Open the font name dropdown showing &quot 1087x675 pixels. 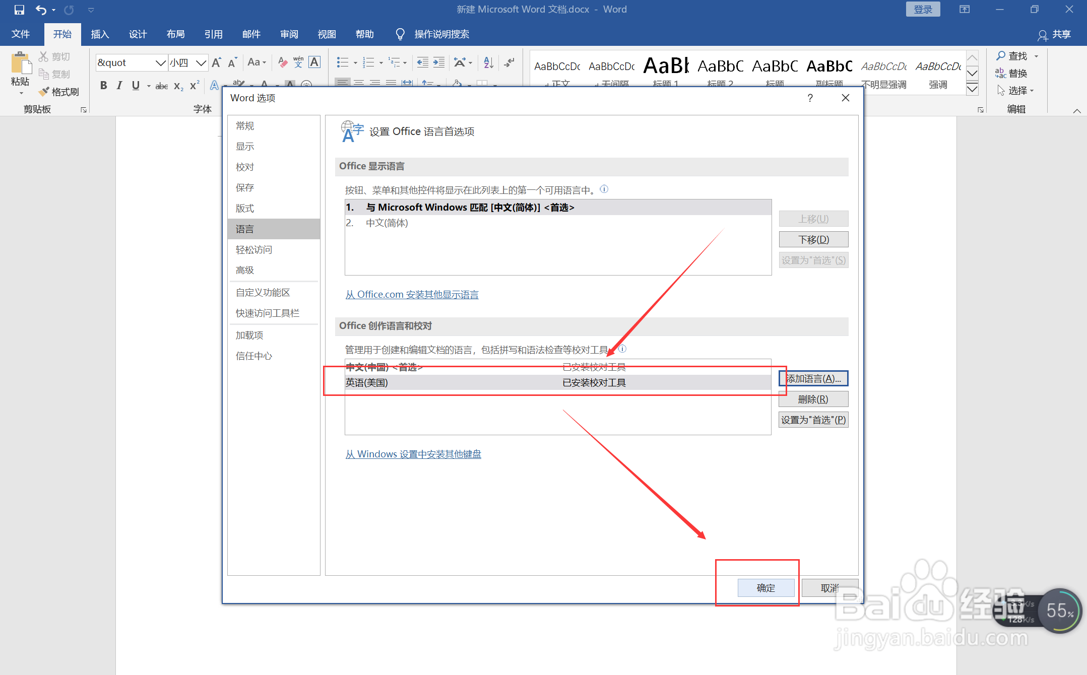161,62
